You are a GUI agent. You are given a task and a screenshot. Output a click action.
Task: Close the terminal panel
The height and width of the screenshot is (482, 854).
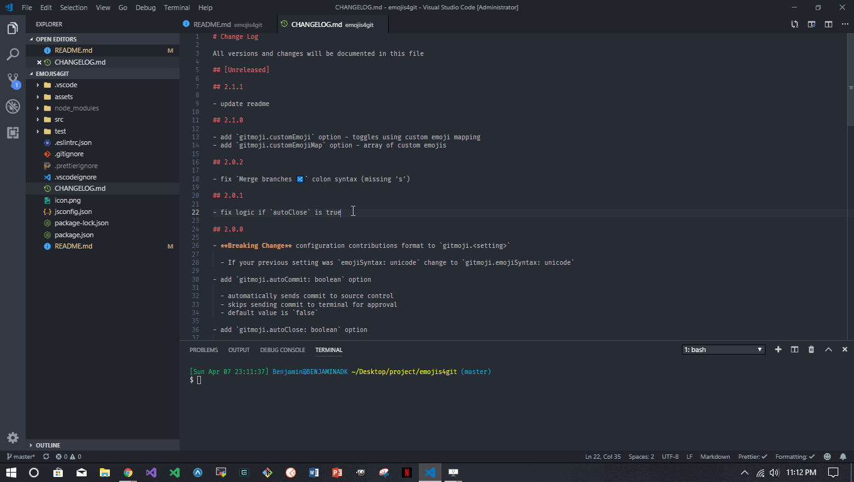coord(845,350)
